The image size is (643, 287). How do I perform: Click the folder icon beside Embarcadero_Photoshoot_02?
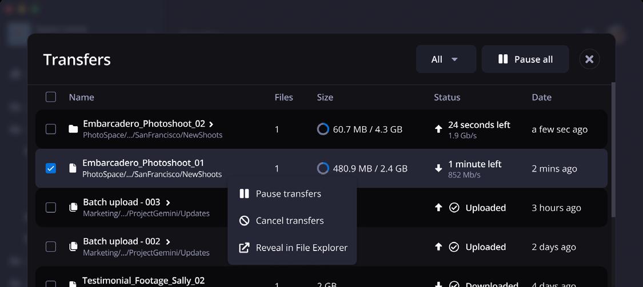[73, 130]
